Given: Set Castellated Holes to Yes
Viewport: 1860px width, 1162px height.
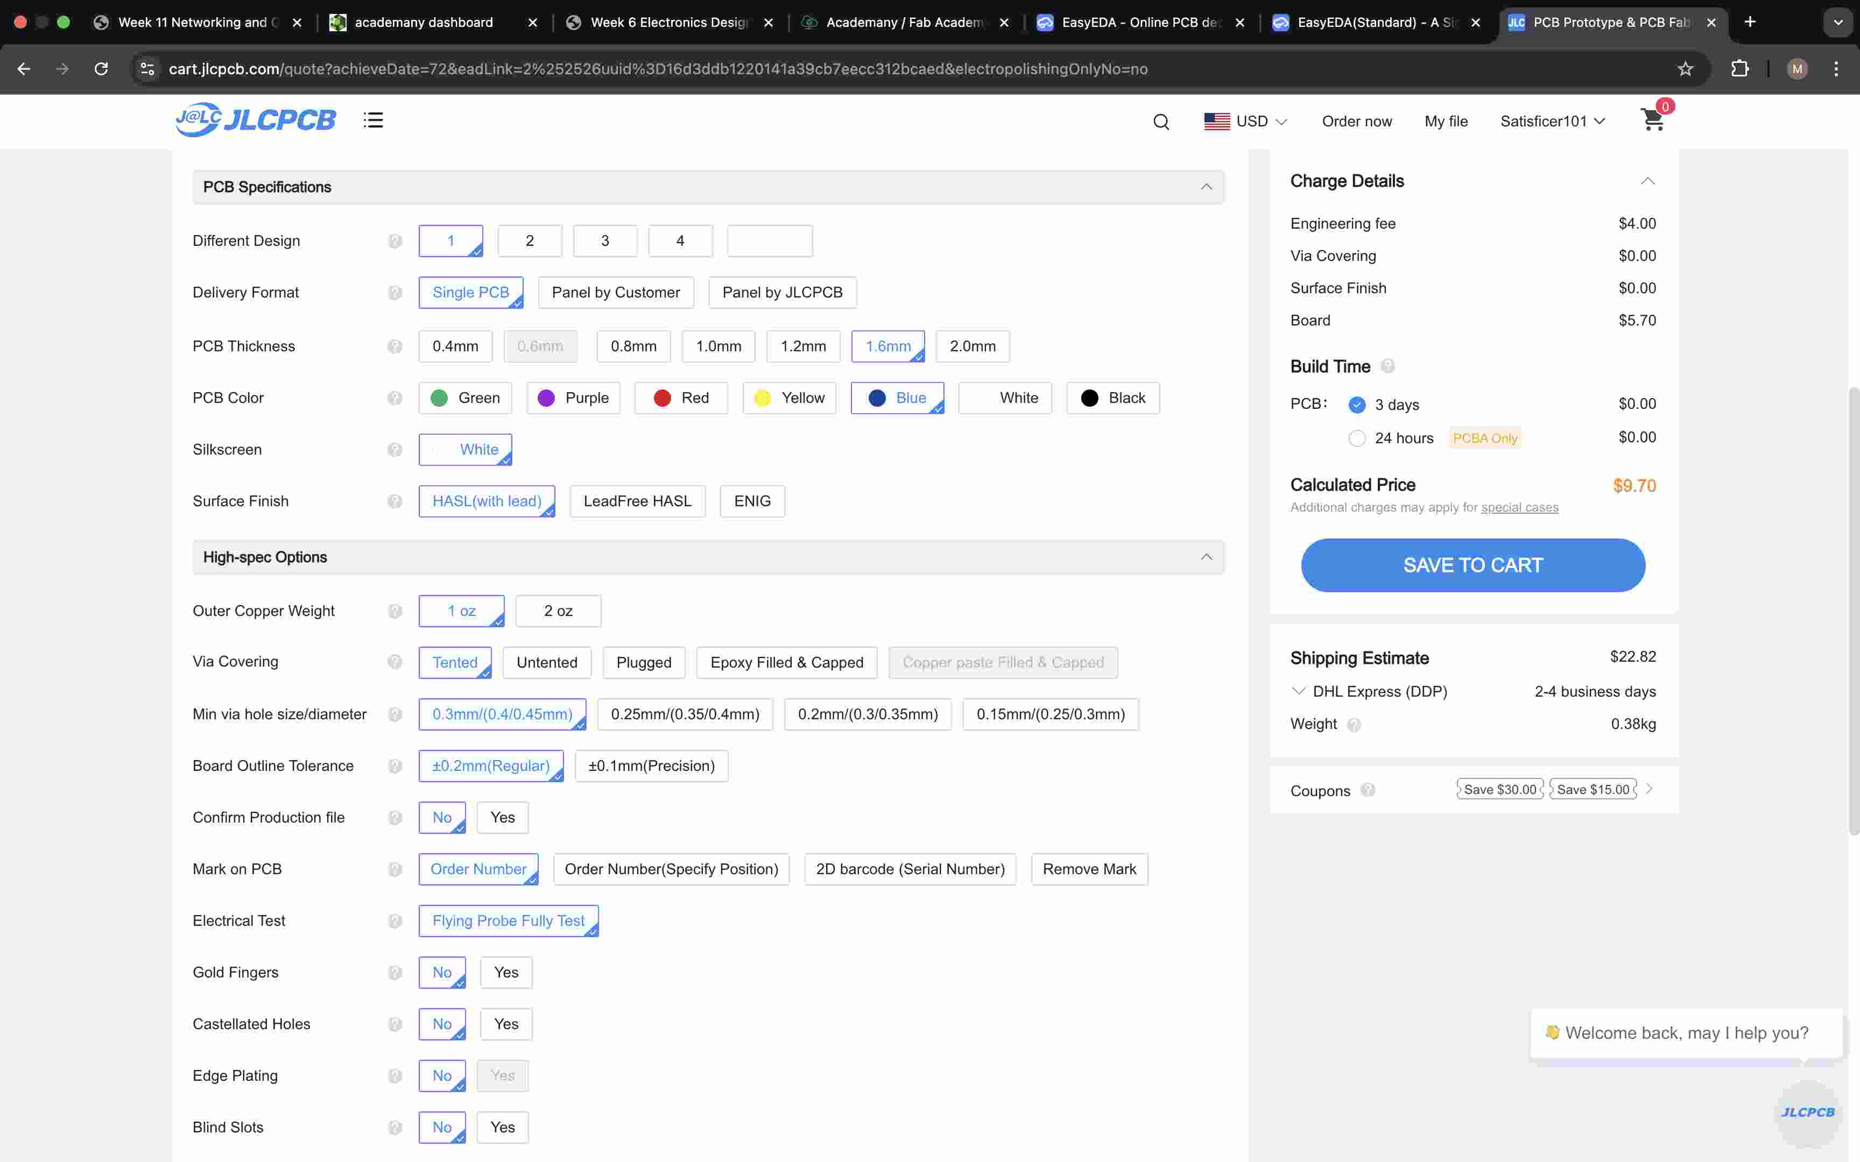Looking at the screenshot, I should pyautogui.click(x=506, y=1024).
